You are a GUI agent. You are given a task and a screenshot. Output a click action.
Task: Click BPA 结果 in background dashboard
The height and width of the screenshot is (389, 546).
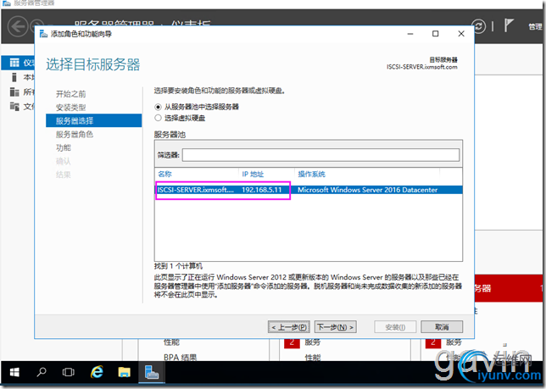(180, 358)
